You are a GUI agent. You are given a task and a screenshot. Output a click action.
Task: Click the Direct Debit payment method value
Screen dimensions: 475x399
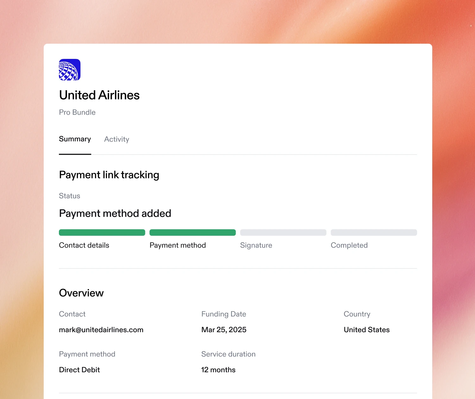coord(79,370)
